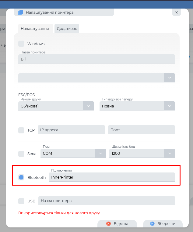This screenshot has height=232, width=193.
Task: Select the Налаштування tab
Action: (x=35, y=29)
